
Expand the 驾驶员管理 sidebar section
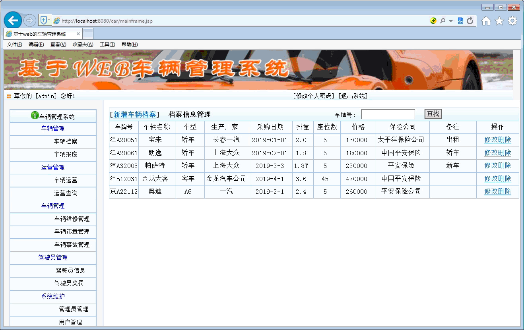(53, 257)
